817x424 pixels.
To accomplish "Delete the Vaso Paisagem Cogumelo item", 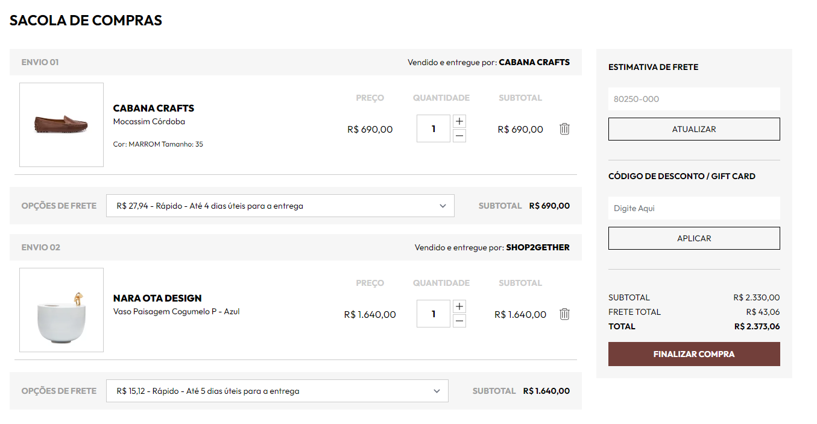I will click(x=564, y=314).
